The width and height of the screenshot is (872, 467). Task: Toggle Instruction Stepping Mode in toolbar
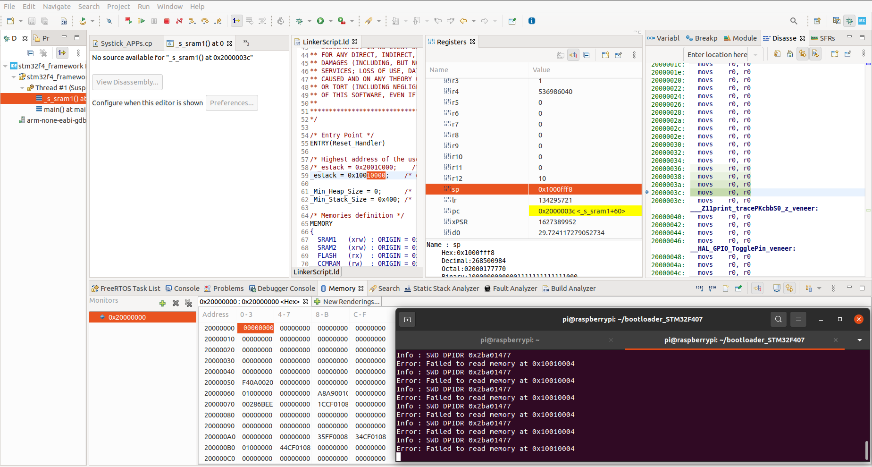(x=236, y=21)
